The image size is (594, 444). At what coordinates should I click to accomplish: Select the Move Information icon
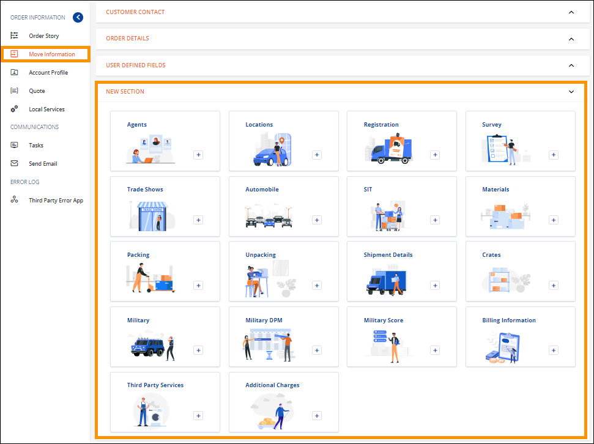click(x=14, y=54)
